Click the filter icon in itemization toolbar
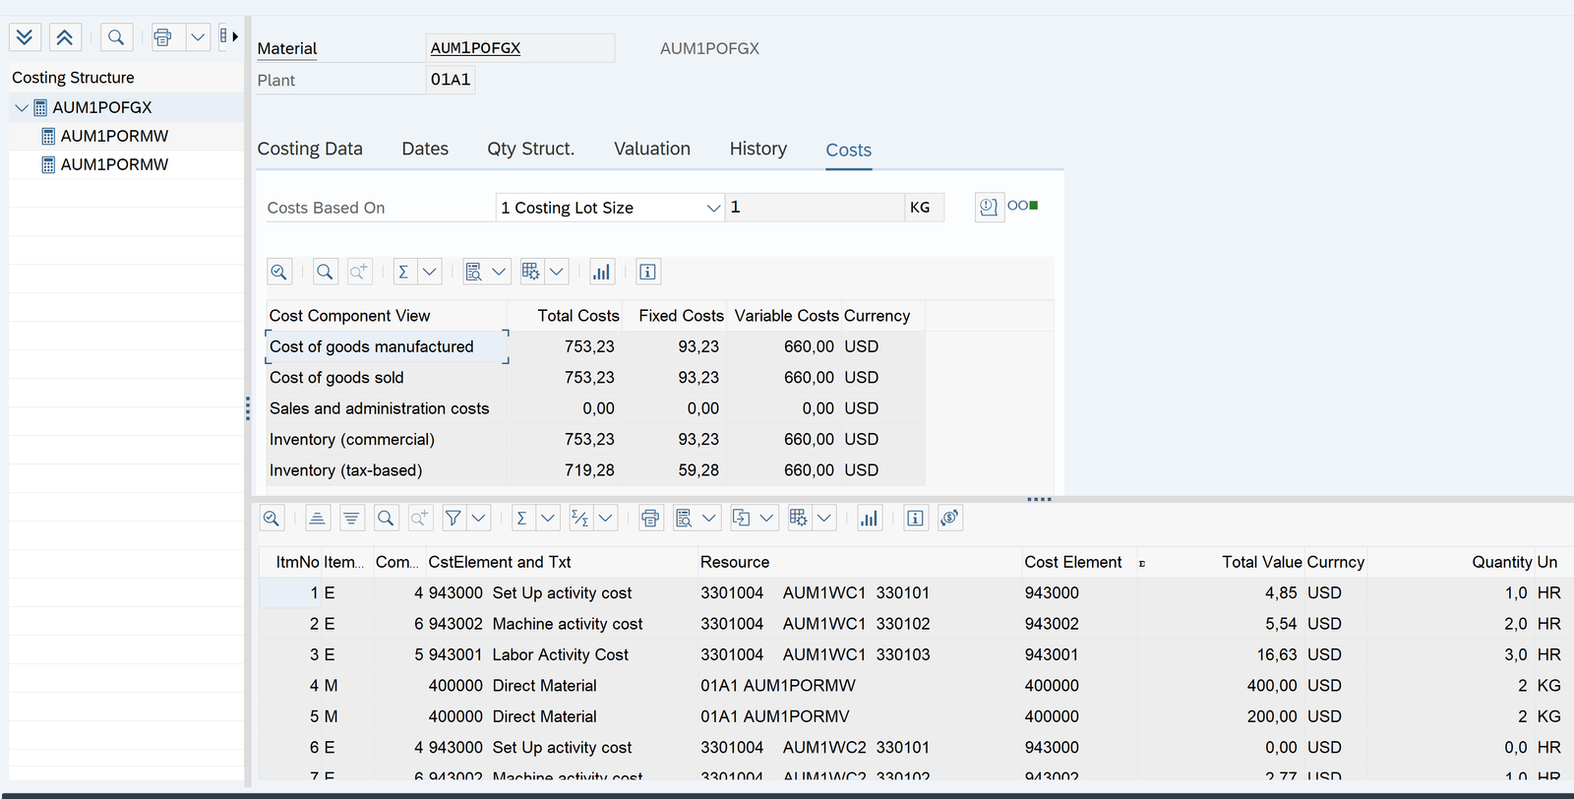This screenshot has height=799, width=1574. click(x=453, y=519)
